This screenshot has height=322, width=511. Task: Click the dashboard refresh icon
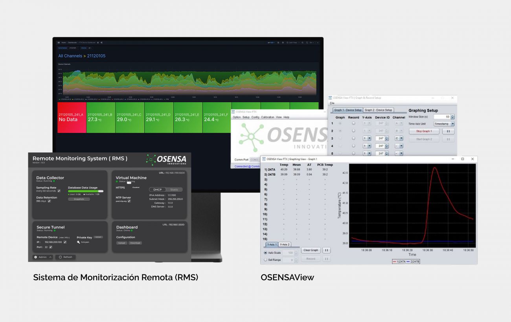point(308,42)
